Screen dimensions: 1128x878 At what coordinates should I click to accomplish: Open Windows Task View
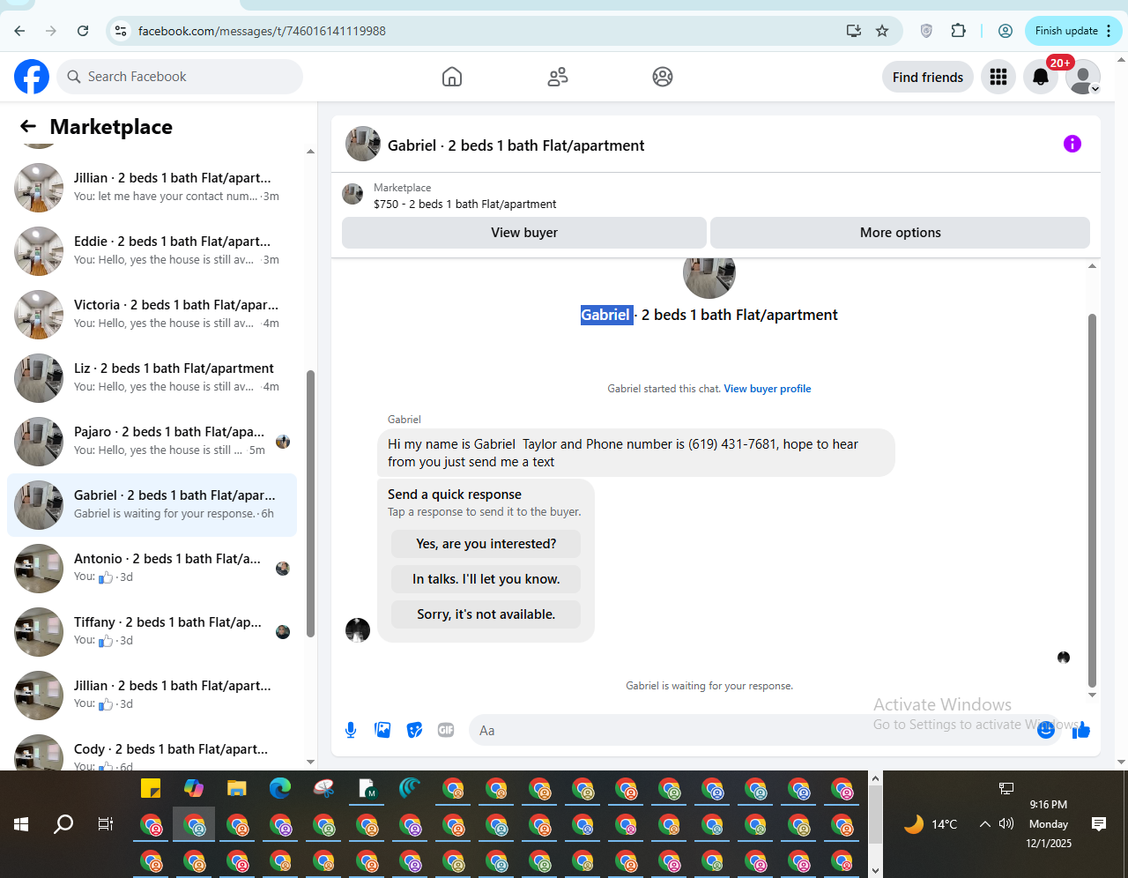(x=106, y=824)
